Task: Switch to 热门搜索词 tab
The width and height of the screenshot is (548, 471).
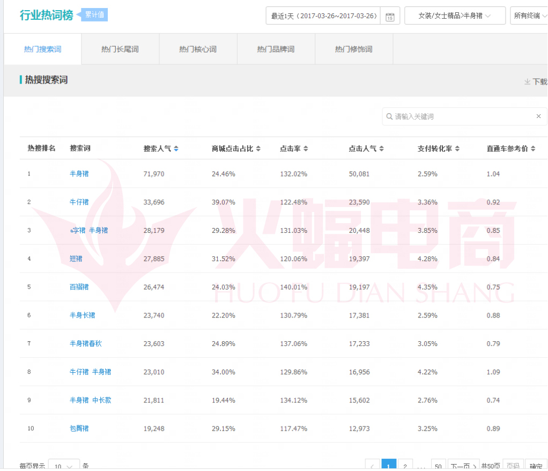Action: click(x=43, y=49)
